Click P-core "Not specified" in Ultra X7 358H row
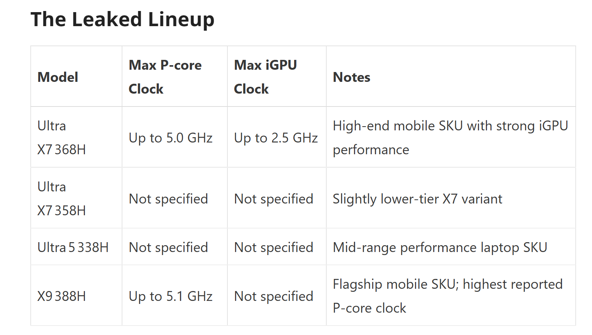Screen dimensions: 592x335 pos(168,199)
